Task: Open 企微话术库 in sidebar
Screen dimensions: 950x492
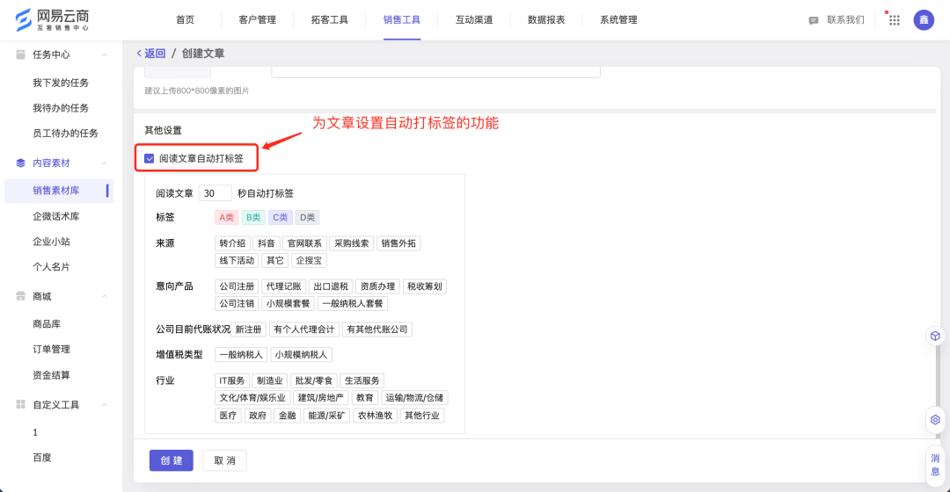Action: (x=55, y=216)
